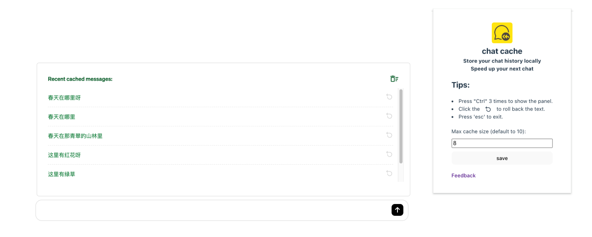Click the clear all cached messages icon

[394, 79]
